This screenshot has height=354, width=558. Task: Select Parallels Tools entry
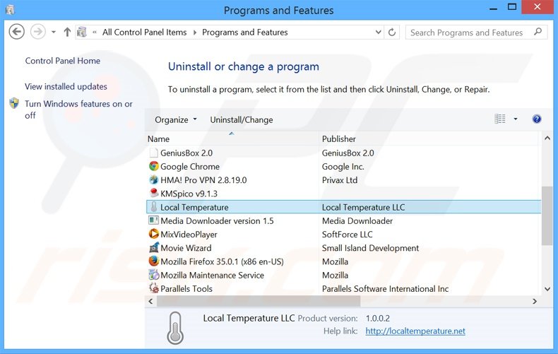click(x=186, y=288)
